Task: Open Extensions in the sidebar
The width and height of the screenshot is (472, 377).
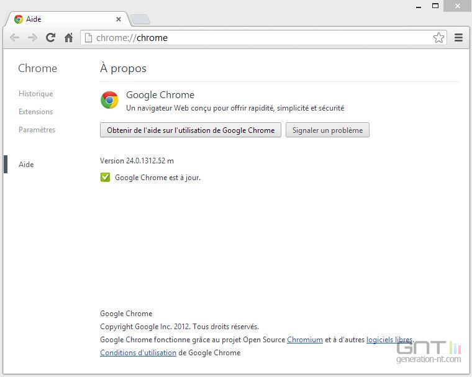Action: pos(35,112)
